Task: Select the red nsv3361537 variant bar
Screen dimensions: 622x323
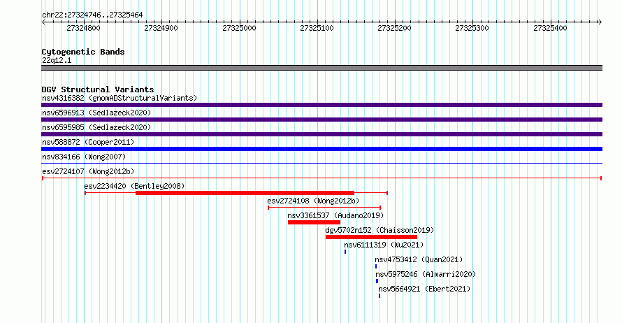Action: pos(314,222)
